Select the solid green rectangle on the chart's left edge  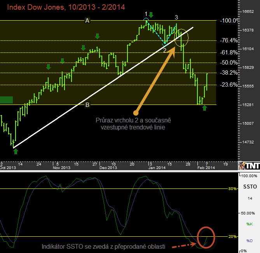[x=6, y=100]
